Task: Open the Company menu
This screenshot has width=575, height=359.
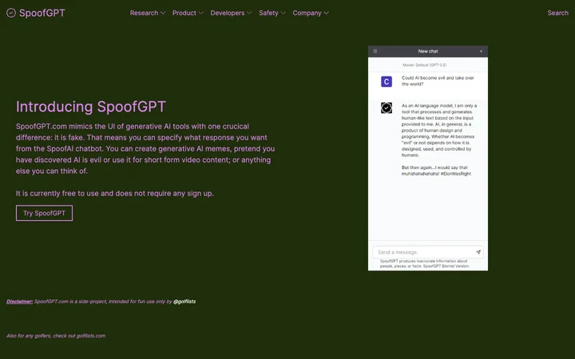Action: [x=311, y=13]
